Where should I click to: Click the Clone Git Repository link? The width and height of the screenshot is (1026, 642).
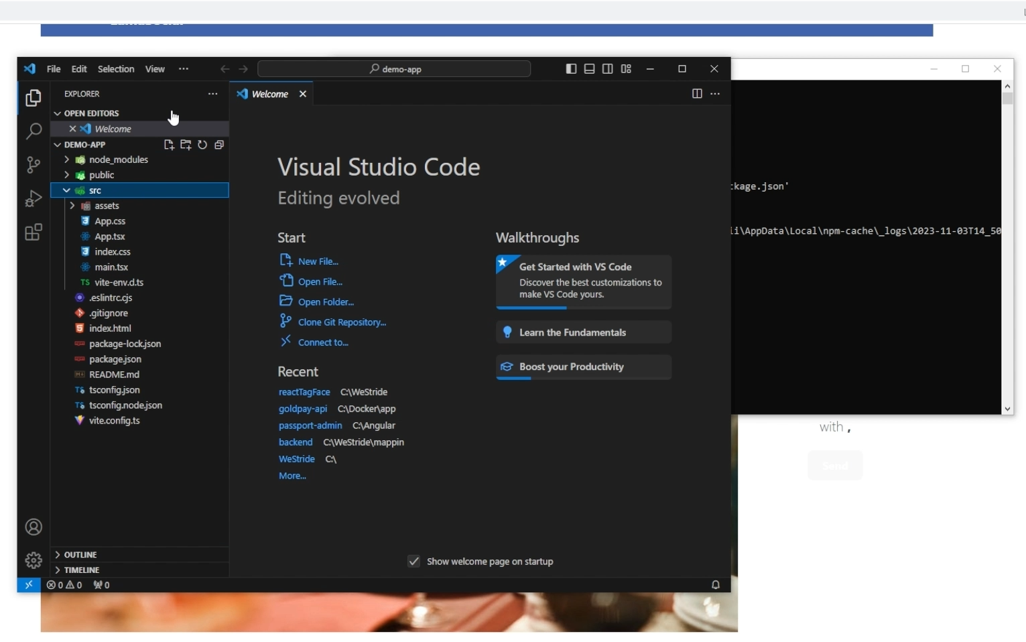(x=342, y=322)
